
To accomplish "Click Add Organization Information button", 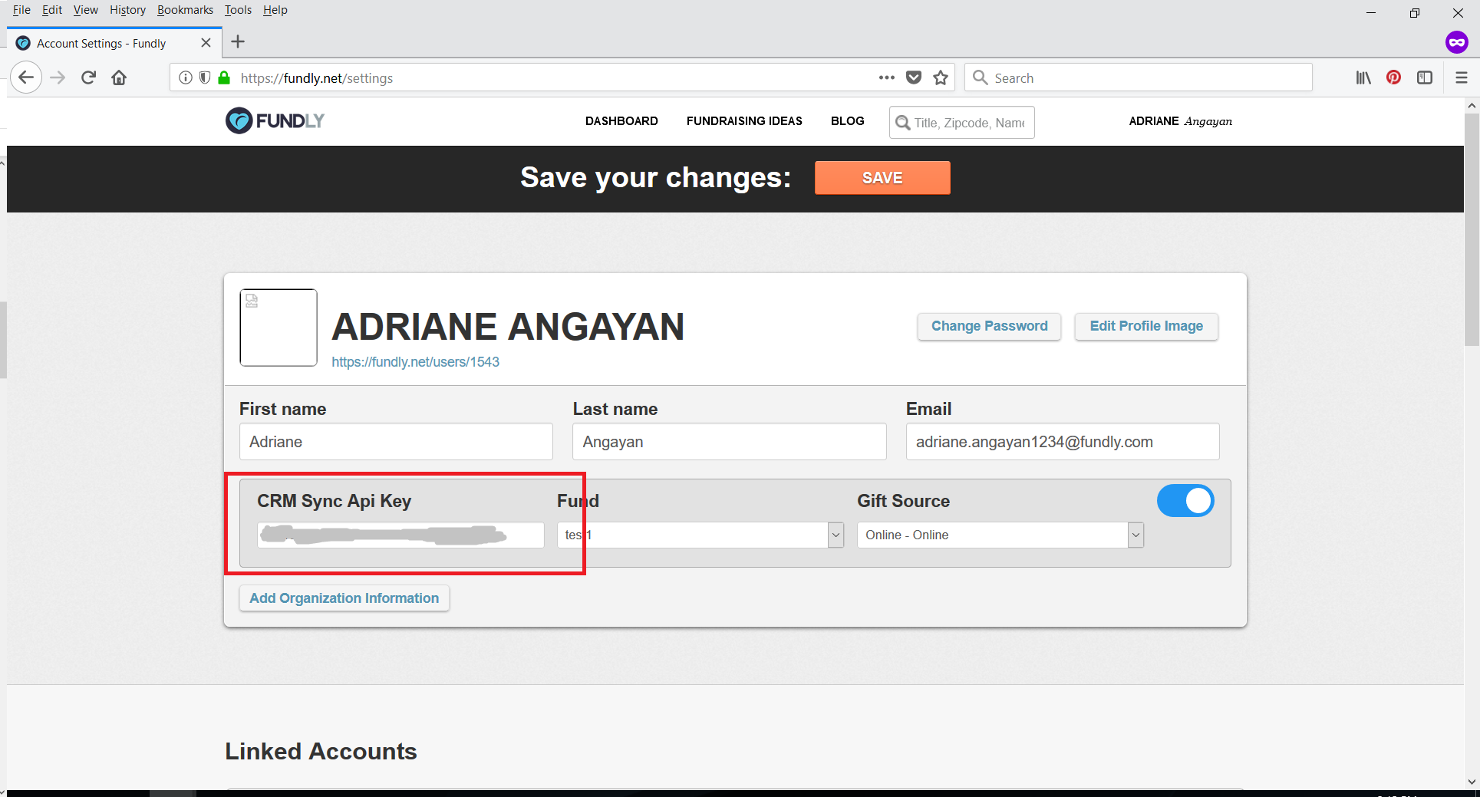I will (344, 598).
